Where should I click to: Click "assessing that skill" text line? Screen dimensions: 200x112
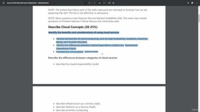tap(78, 13)
